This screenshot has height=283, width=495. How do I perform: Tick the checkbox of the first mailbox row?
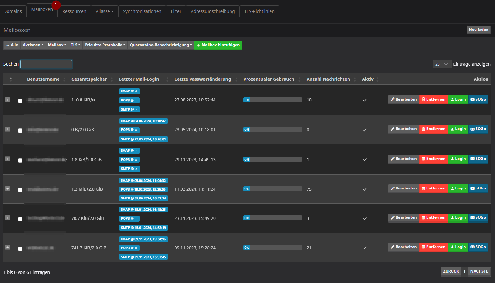pos(20,101)
